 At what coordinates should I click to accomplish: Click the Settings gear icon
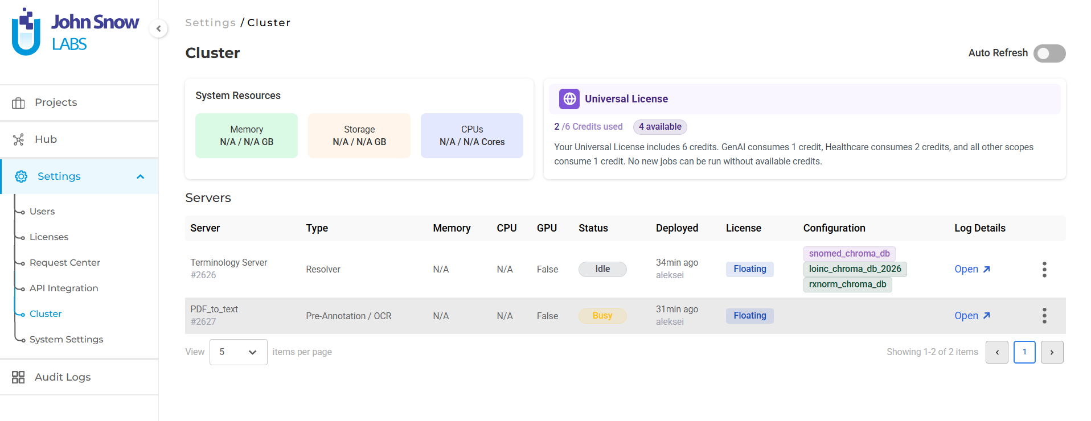tap(21, 177)
